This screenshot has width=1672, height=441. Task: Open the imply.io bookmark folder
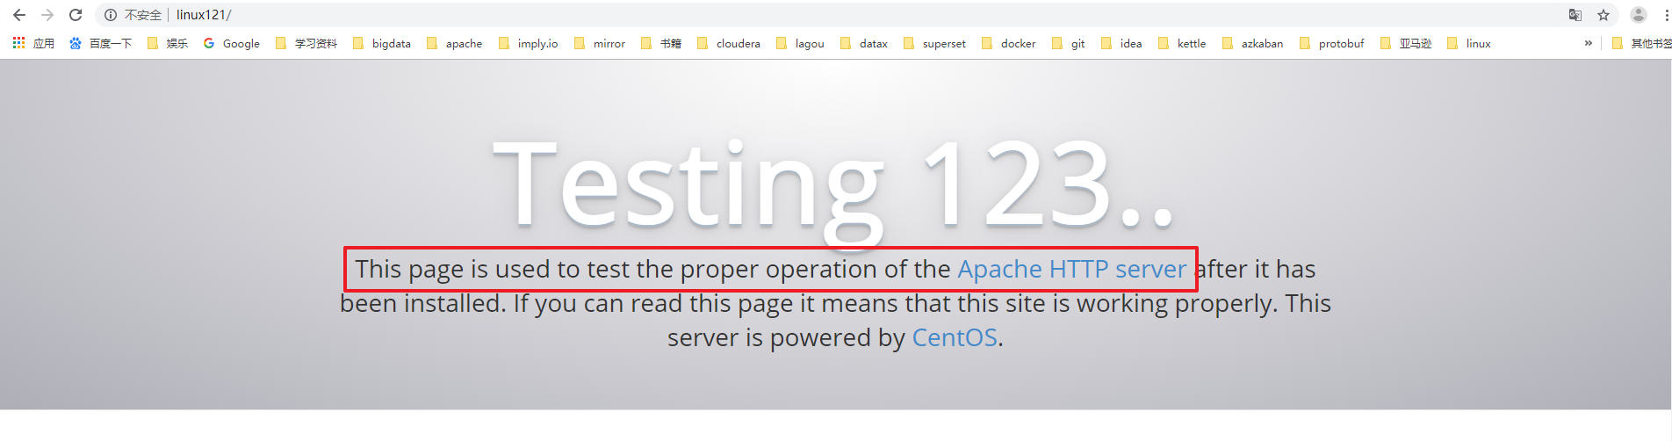[529, 43]
